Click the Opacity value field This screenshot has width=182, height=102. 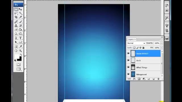click(x=157, y=43)
